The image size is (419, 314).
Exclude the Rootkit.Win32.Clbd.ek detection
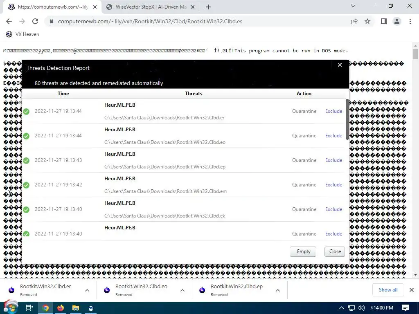tap(333, 209)
